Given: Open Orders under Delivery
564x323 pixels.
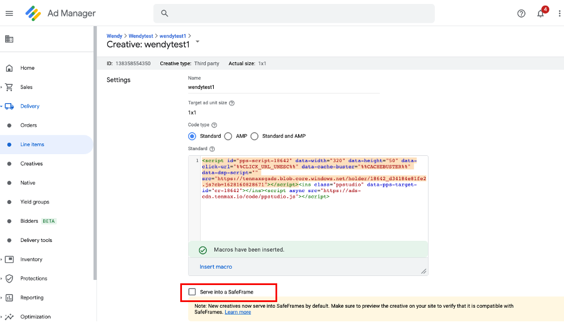Looking at the screenshot, I should (28, 125).
